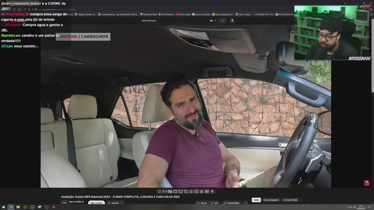Open WhatsApp from the taskbar
The image size is (374, 210).
(x=32, y=207)
